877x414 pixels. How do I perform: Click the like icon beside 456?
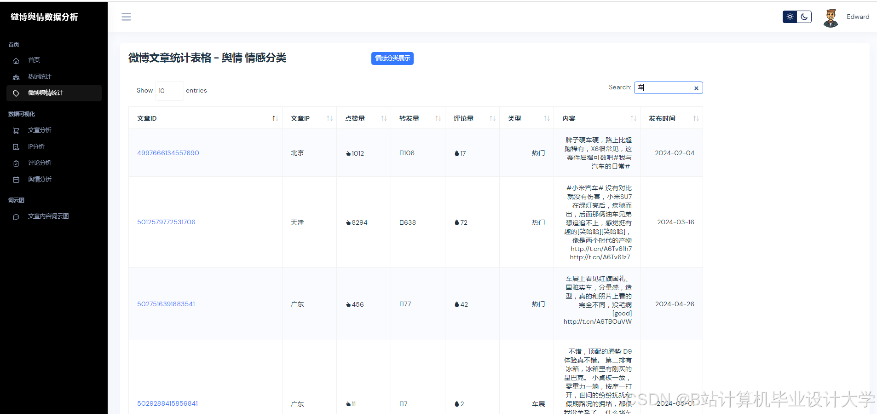point(348,304)
